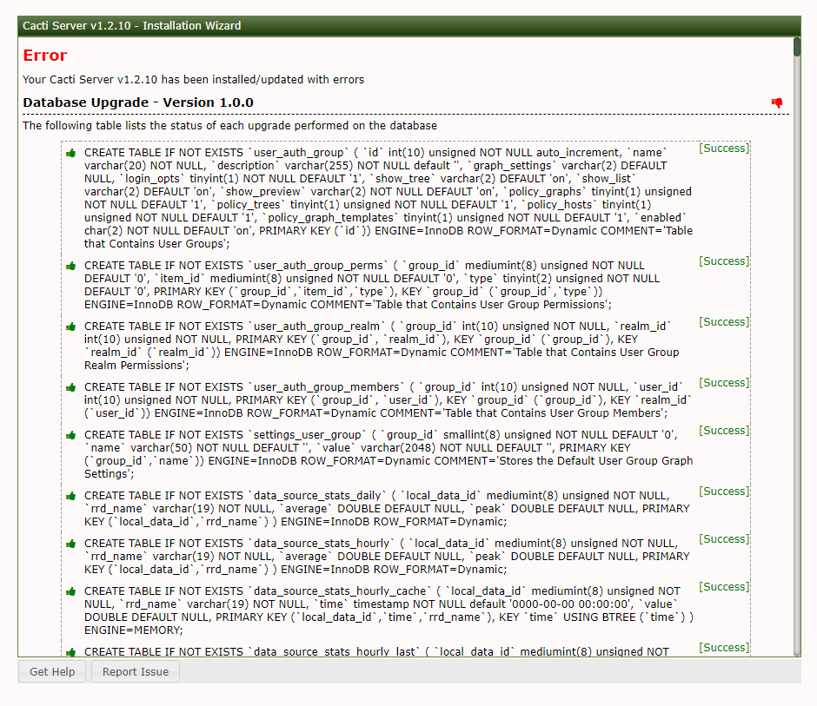Click the 'installed/updated with errors' message
This screenshot has height=706, width=817.
point(193,80)
